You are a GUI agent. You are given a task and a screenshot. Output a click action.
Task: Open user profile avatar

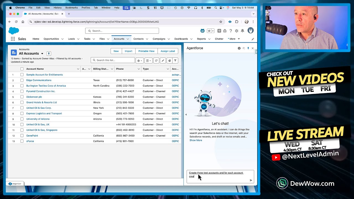pyautogui.click(x=251, y=30)
